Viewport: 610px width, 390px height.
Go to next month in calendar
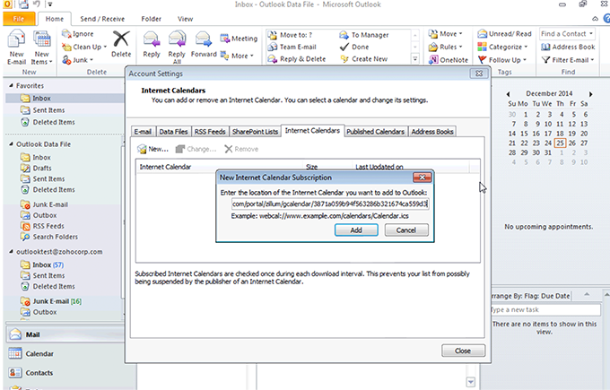590,94
